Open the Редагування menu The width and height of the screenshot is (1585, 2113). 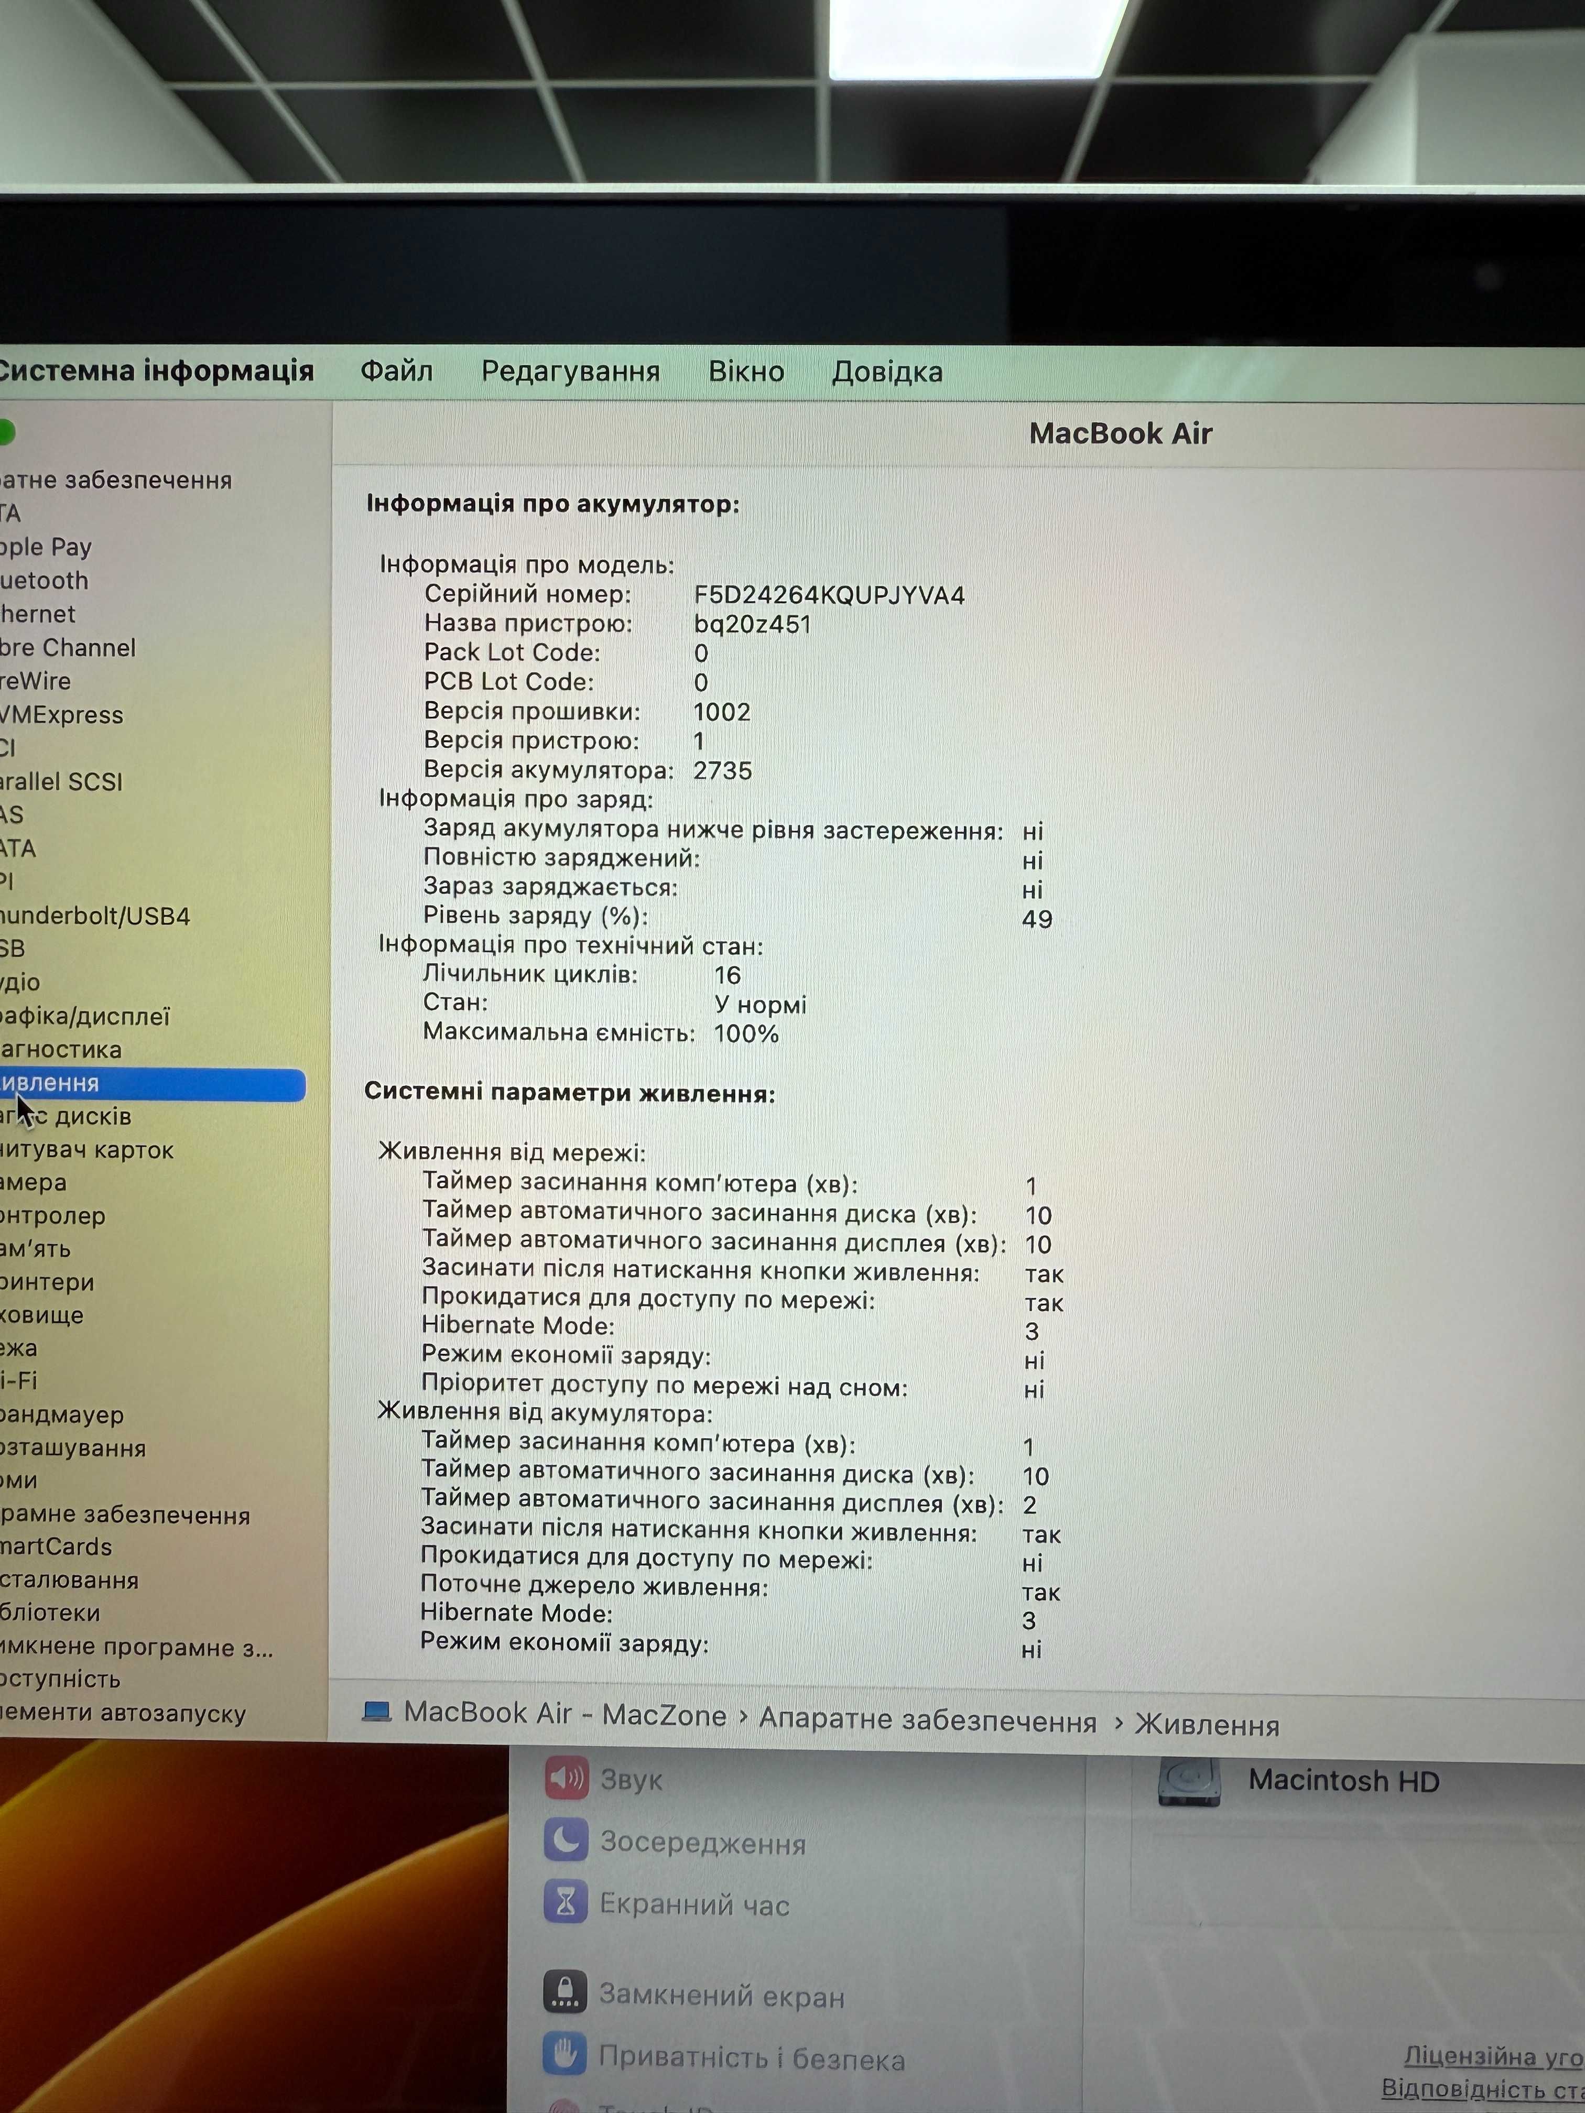pyautogui.click(x=570, y=372)
